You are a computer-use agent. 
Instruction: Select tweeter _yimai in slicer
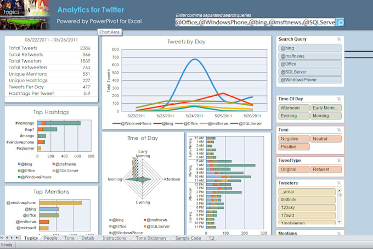tap(307, 191)
